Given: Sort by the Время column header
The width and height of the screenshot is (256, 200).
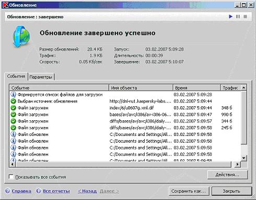Looking at the screenshot, I should 197,88.
